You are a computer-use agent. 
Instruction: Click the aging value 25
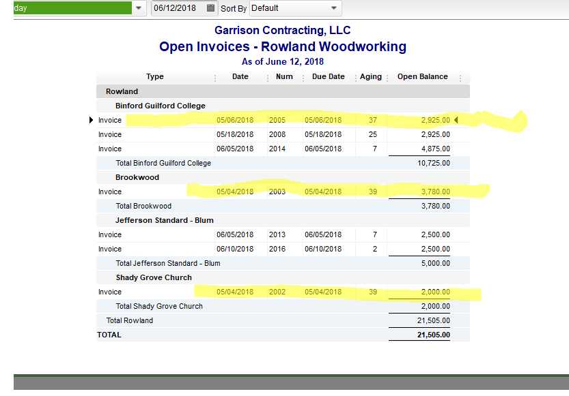coord(373,135)
